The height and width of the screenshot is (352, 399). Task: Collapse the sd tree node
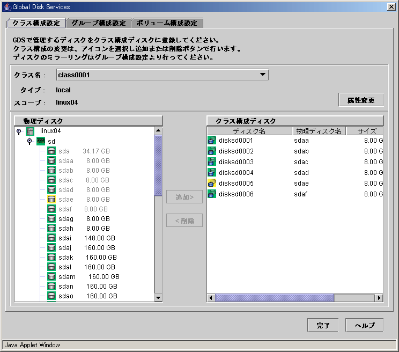[29, 141]
